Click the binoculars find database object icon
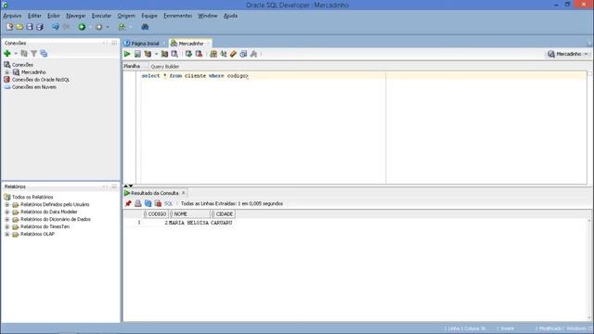 click(145, 27)
